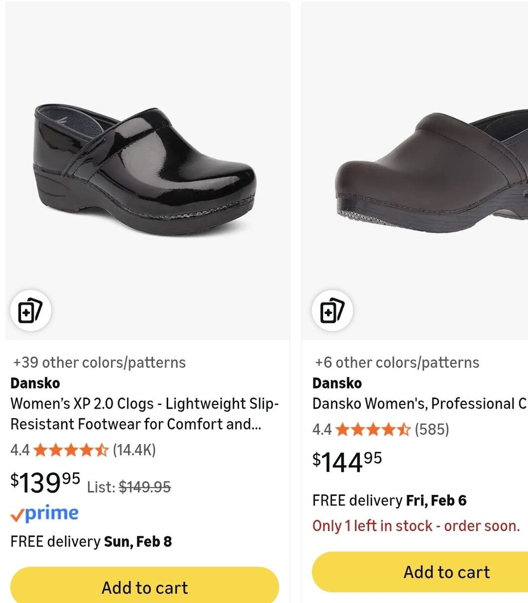
Task: Click the Dansko brand name on second product
Action: click(337, 383)
